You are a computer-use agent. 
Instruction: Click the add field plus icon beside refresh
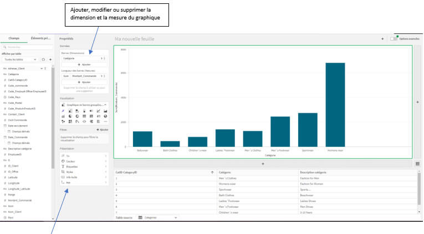point(50,59)
